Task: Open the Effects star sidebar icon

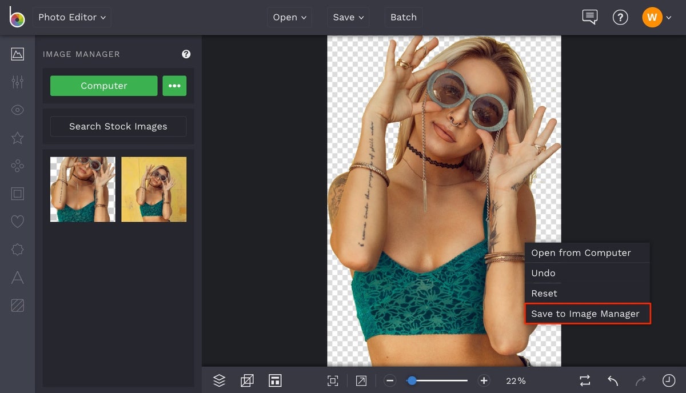Action: (x=18, y=138)
